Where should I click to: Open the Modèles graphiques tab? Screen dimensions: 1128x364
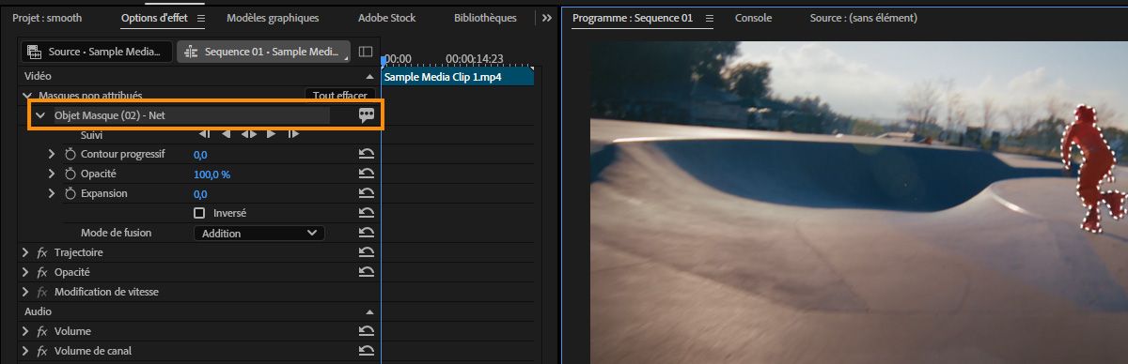(273, 18)
